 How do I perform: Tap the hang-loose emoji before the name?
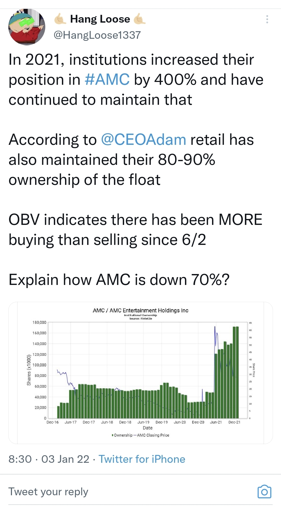[60, 19]
